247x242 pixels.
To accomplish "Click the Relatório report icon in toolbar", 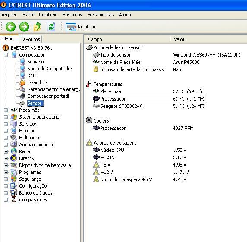I will click(x=71, y=27).
